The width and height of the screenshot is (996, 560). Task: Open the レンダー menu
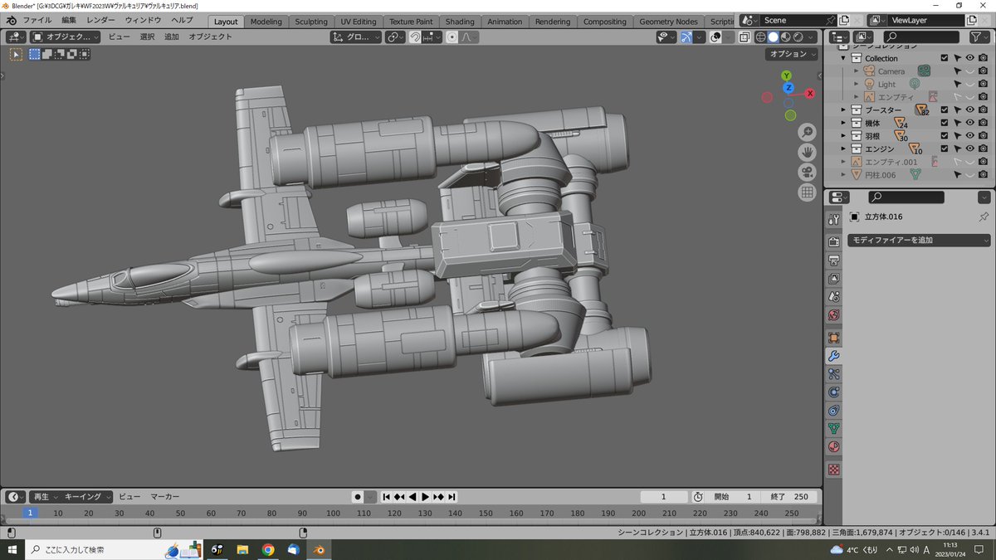pyautogui.click(x=101, y=20)
